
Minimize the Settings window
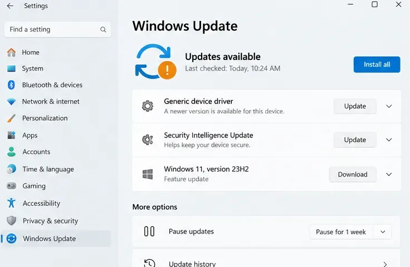pos(350,4)
